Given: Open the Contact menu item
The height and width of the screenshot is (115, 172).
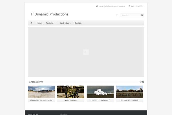Looking at the screenshot, I should tap(78, 23).
